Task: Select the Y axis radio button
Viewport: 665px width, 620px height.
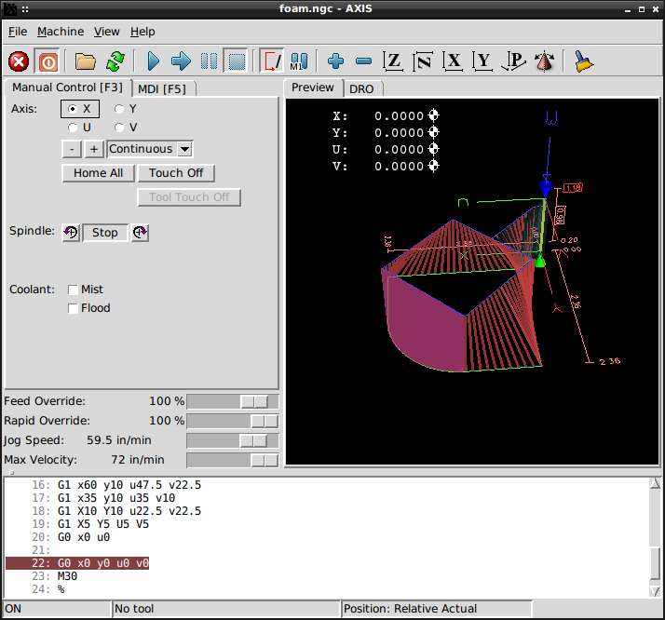Action: coord(119,109)
